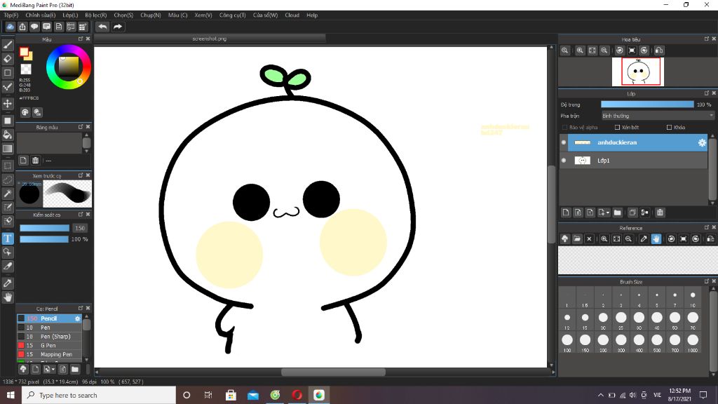This screenshot has width=718, height=404.
Task: Open the anhduckieran layer settings gear
Action: (701, 143)
